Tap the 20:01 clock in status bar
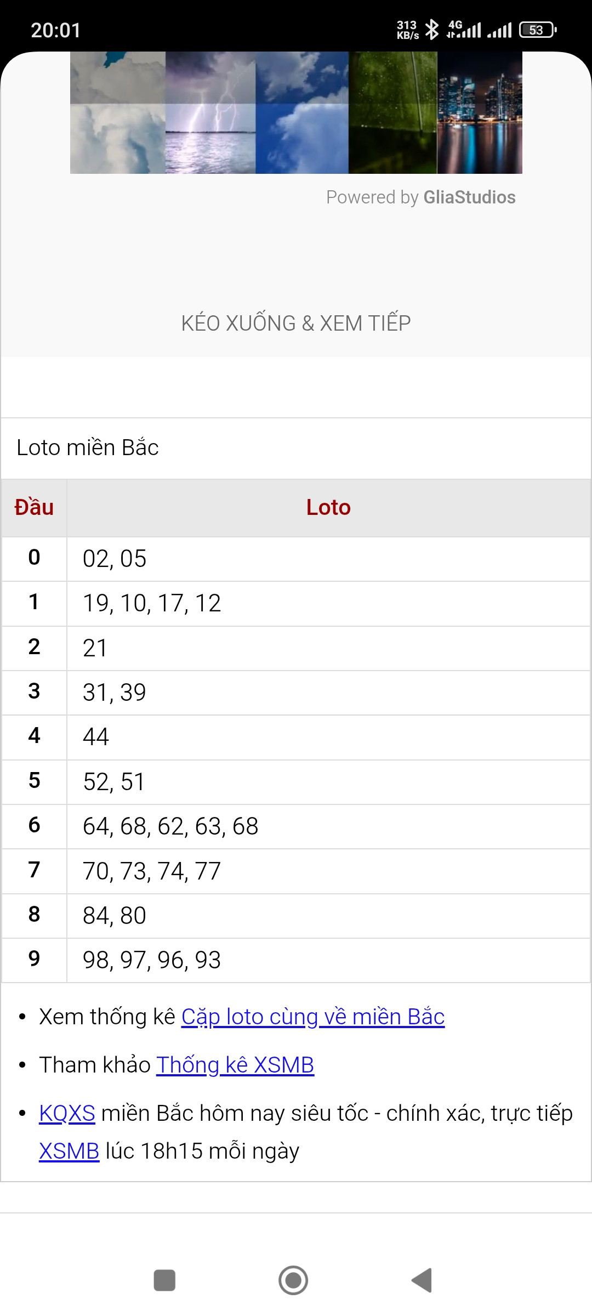 [56, 30]
